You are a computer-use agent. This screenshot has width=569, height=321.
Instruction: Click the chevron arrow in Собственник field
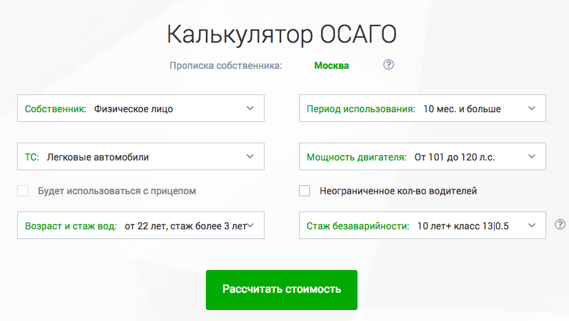click(x=250, y=108)
